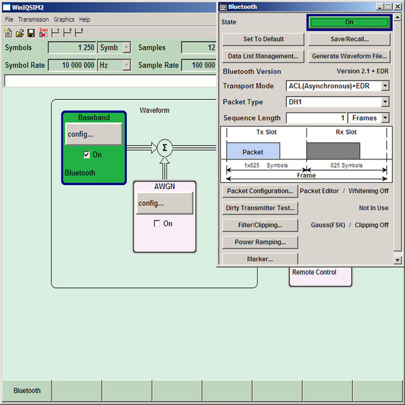
Task: Click the Bluetooth window title bar icon
Action: [x=223, y=7]
